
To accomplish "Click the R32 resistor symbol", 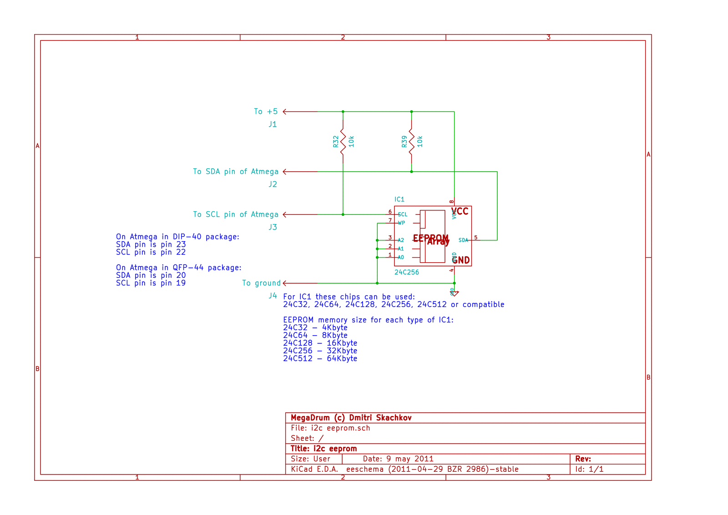I will (x=343, y=142).
